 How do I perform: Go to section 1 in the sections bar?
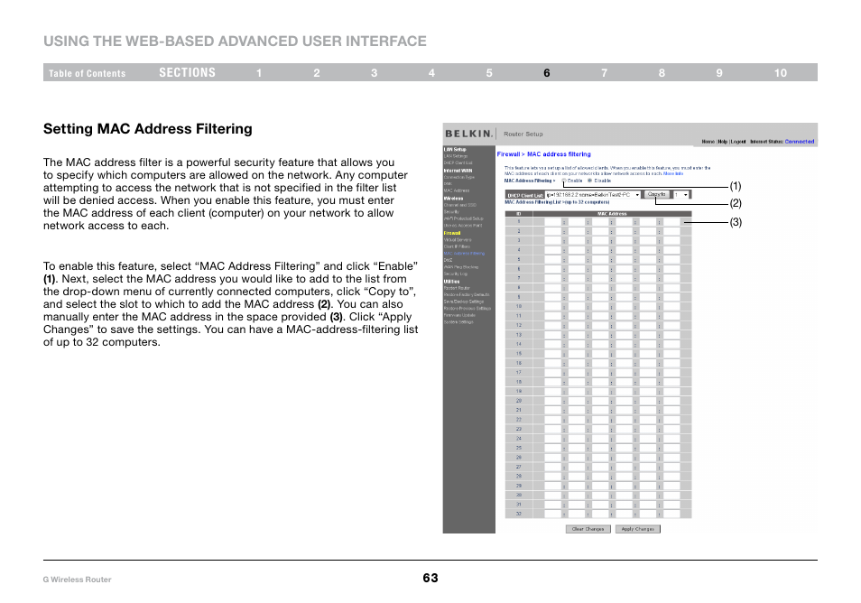click(259, 73)
